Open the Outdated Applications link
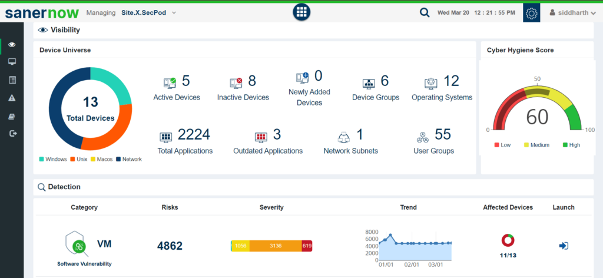This screenshot has width=603, height=278. tap(268, 151)
